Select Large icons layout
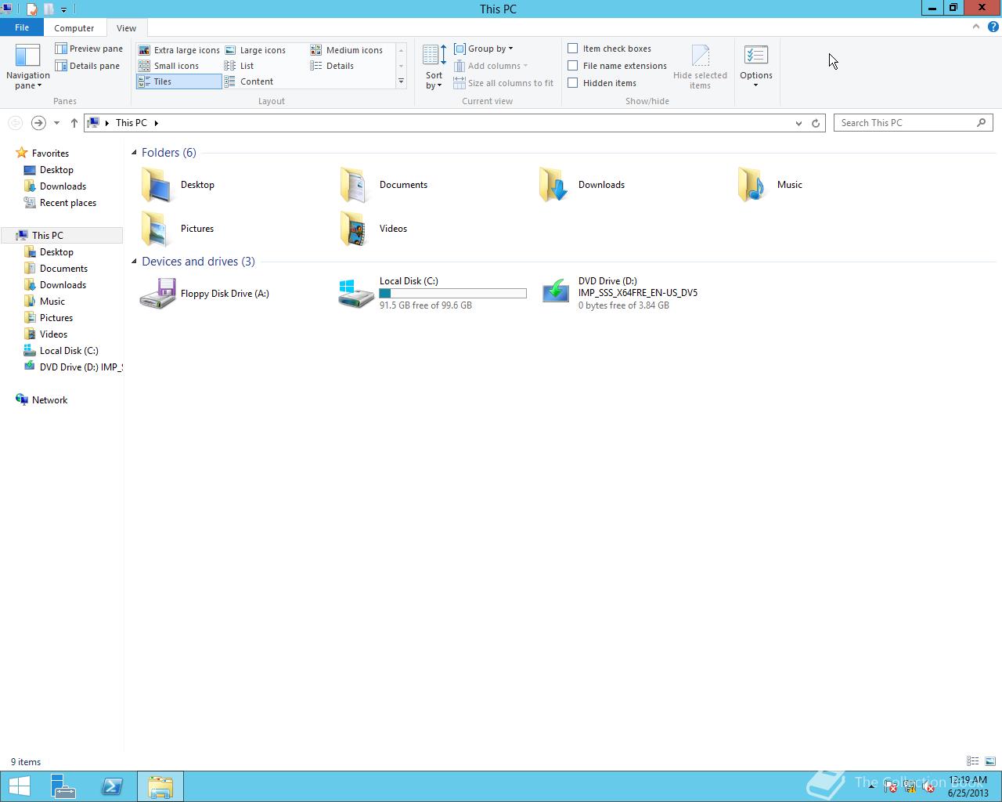This screenshot has height=802, width=1002. (255, 50)
